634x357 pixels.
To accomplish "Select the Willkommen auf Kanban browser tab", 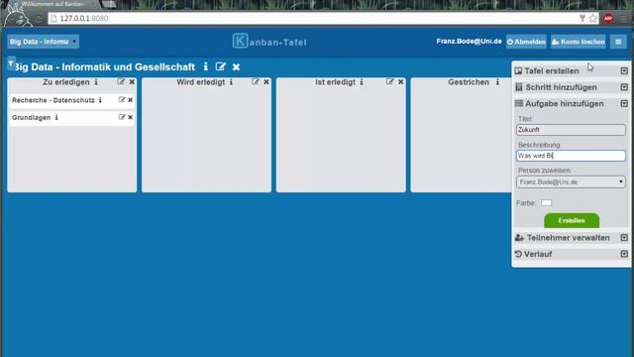I will pos(53,4).
